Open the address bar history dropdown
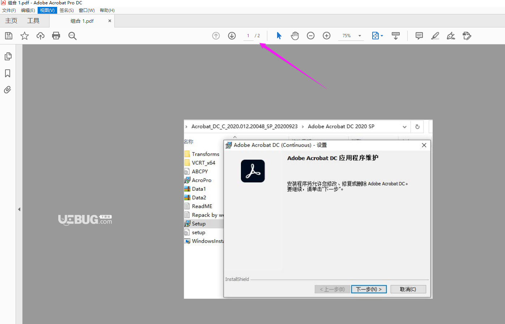The image size is (505, 324). [x=404, y=127]
